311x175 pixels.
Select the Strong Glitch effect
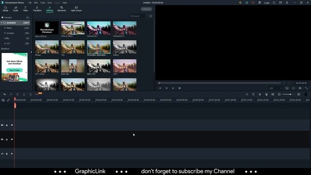(73, 28)
